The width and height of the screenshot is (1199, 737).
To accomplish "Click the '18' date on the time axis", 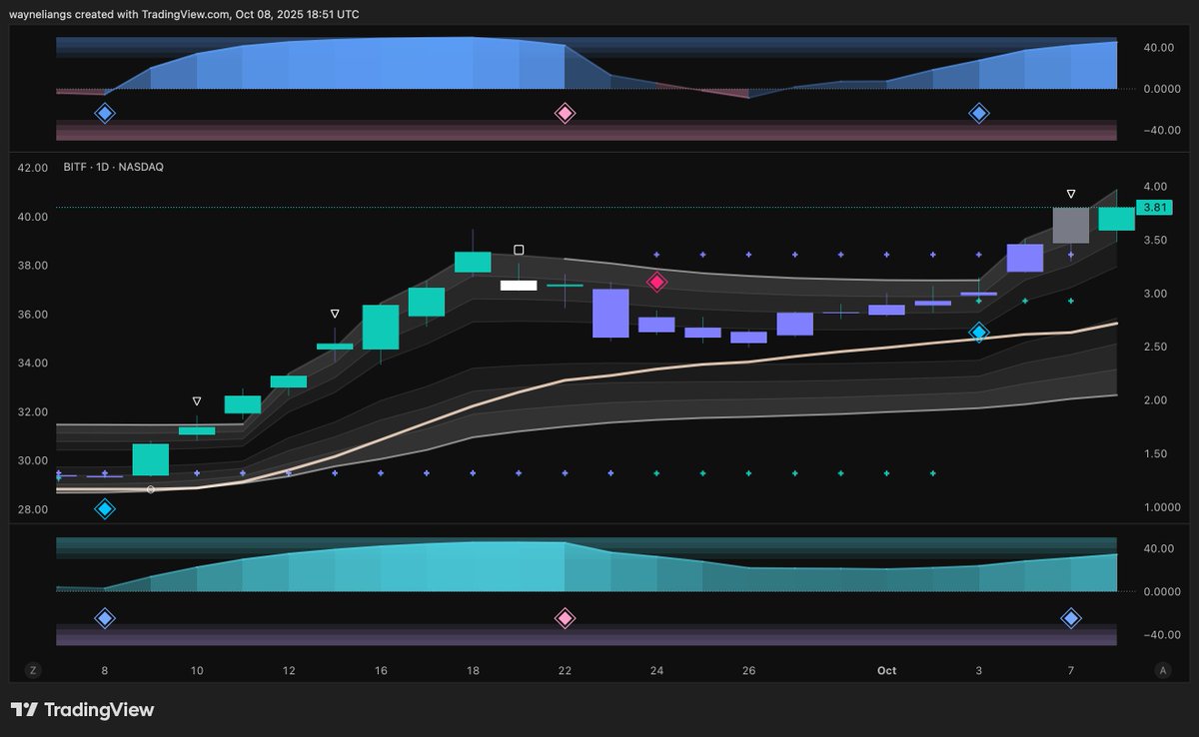I will coord(473,671).
